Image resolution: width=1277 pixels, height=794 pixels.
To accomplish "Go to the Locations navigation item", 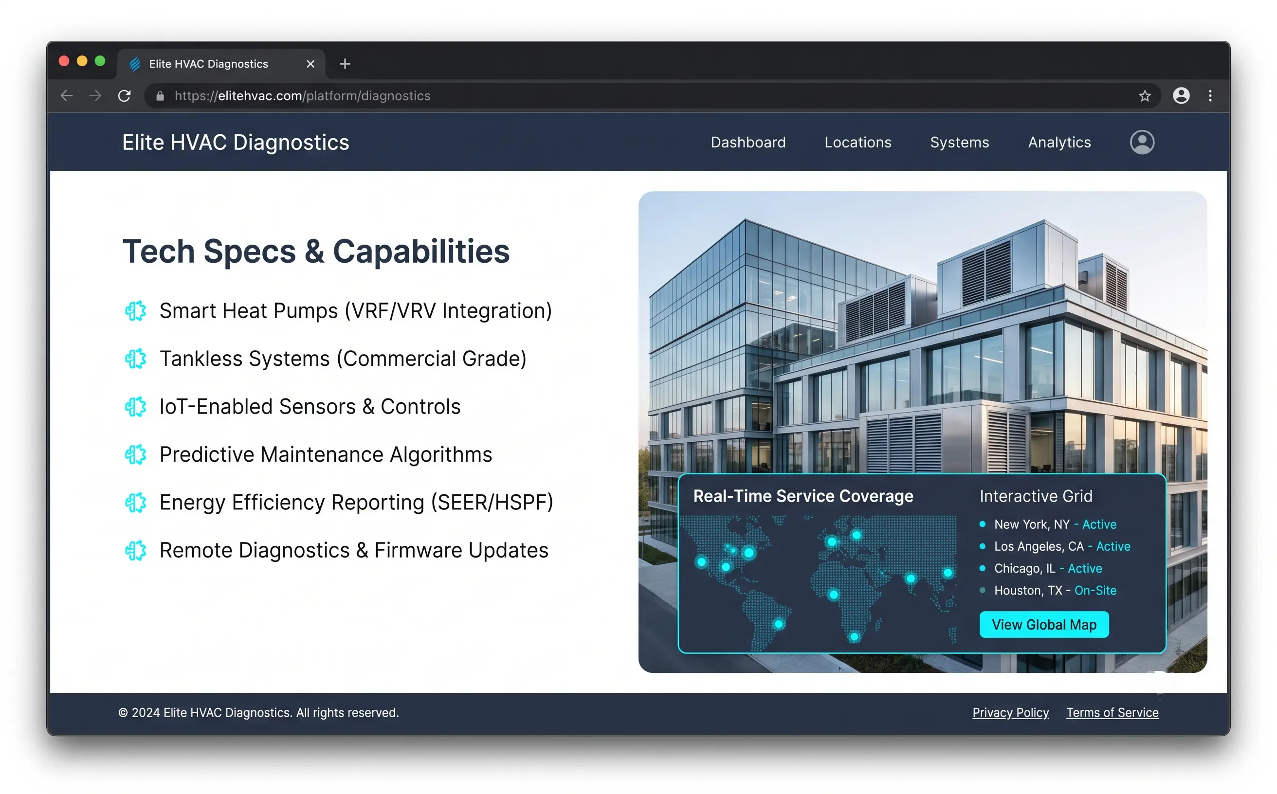I will coord(858,143).
